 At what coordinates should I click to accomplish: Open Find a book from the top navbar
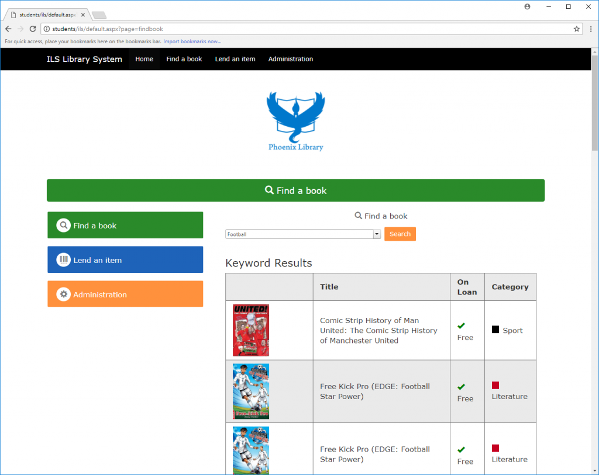pyautogui.click(x=184, y=59)
